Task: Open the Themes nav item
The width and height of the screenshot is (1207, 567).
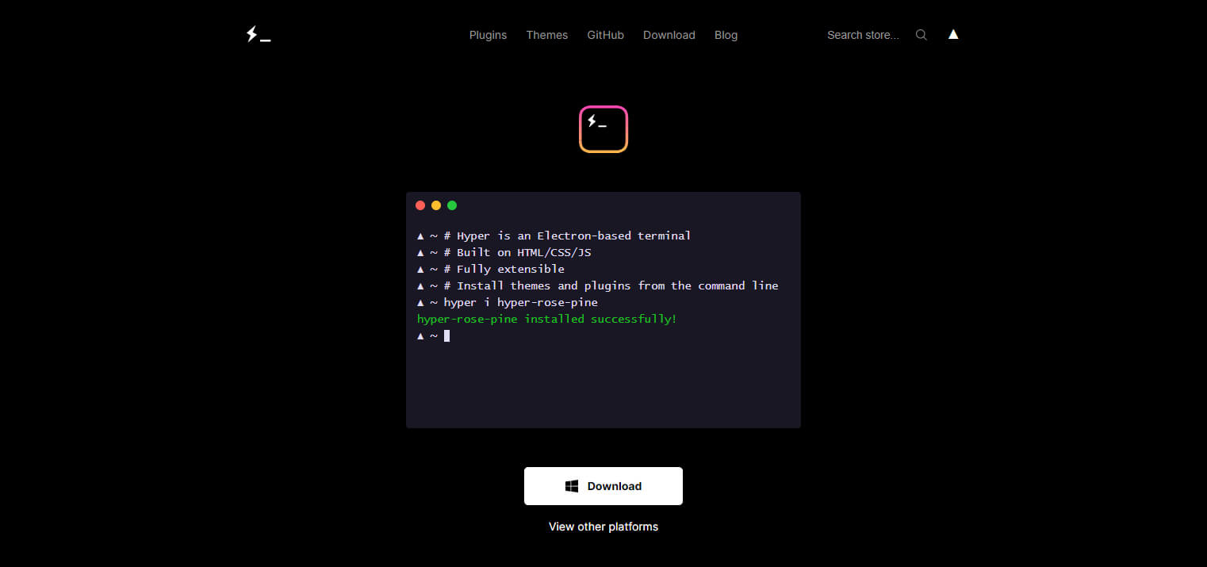Action: (547, 35)
